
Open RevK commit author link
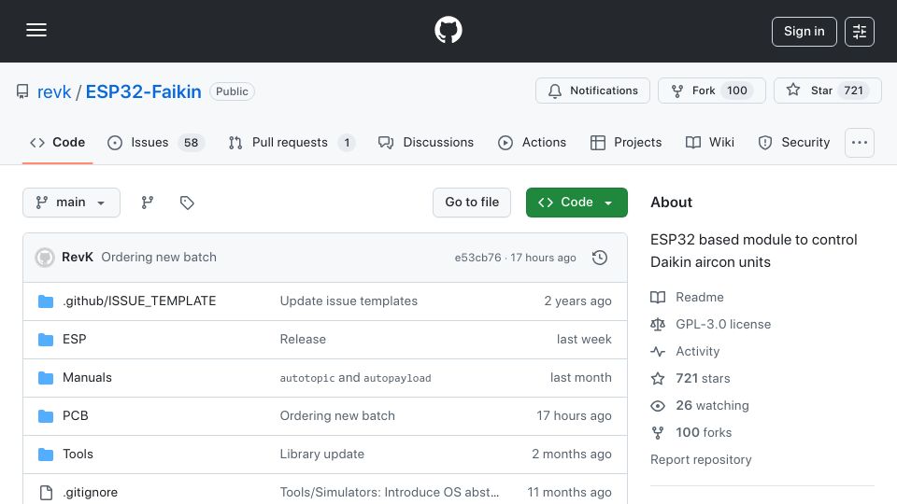[78, 258]
